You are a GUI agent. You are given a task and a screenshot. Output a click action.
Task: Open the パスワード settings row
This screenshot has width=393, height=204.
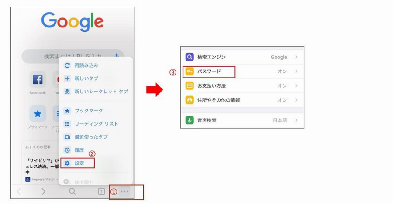242,71
